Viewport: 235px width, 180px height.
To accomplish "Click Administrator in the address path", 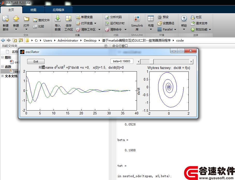I will coord(68,40).
